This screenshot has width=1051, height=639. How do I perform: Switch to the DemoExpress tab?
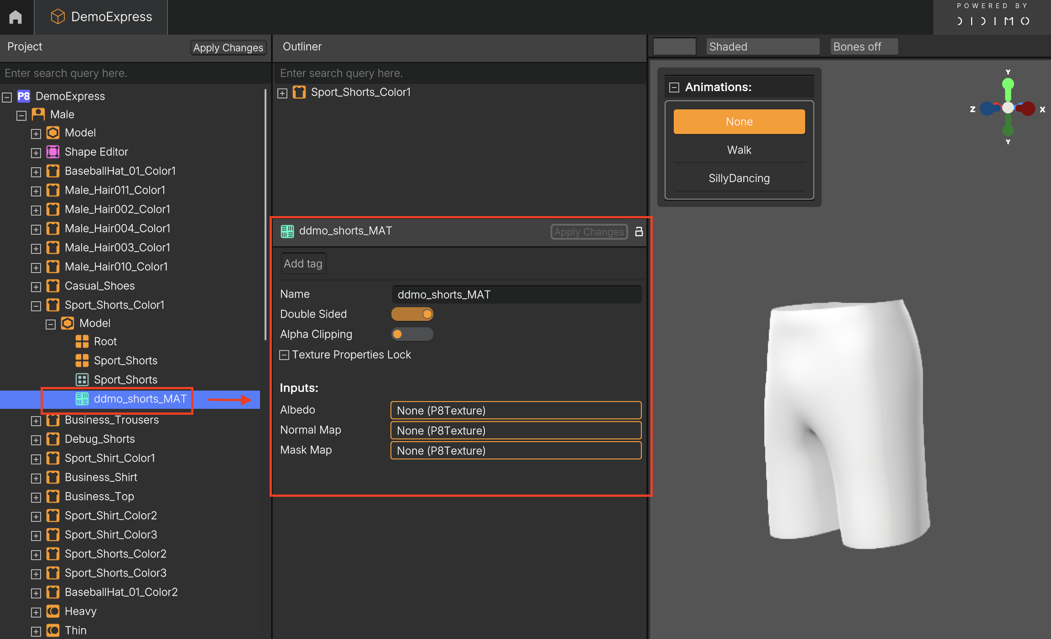101,17
